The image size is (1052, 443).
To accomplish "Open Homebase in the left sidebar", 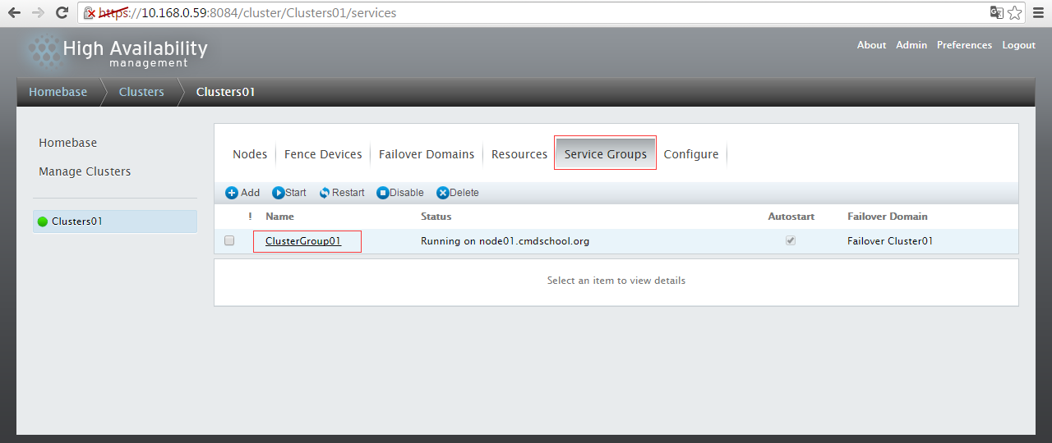I will click(x=67, y=143).
